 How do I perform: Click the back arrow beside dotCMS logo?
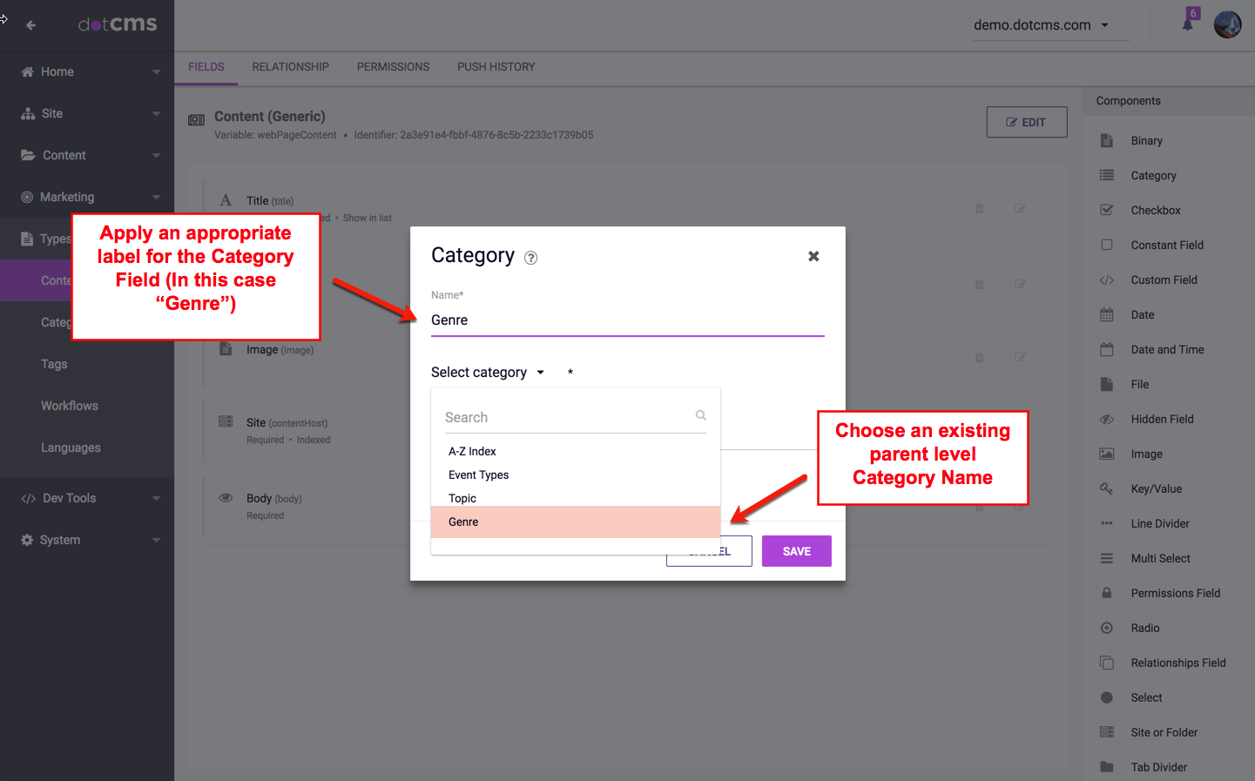31,25
